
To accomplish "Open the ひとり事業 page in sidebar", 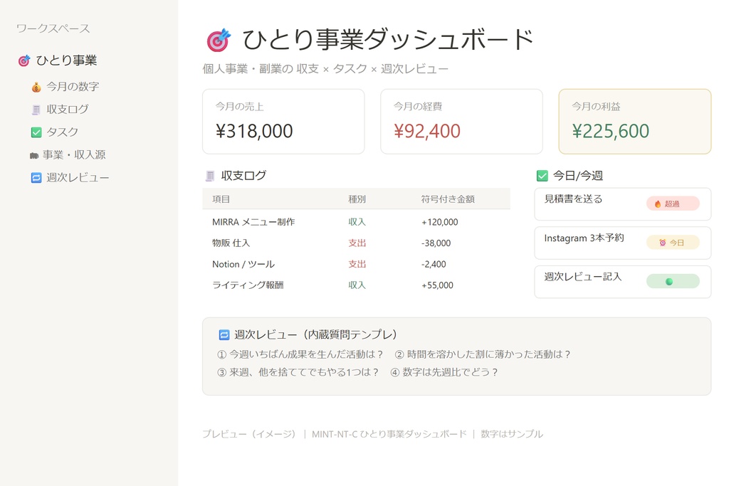I will pyautogui.click(x=66, y=61).
